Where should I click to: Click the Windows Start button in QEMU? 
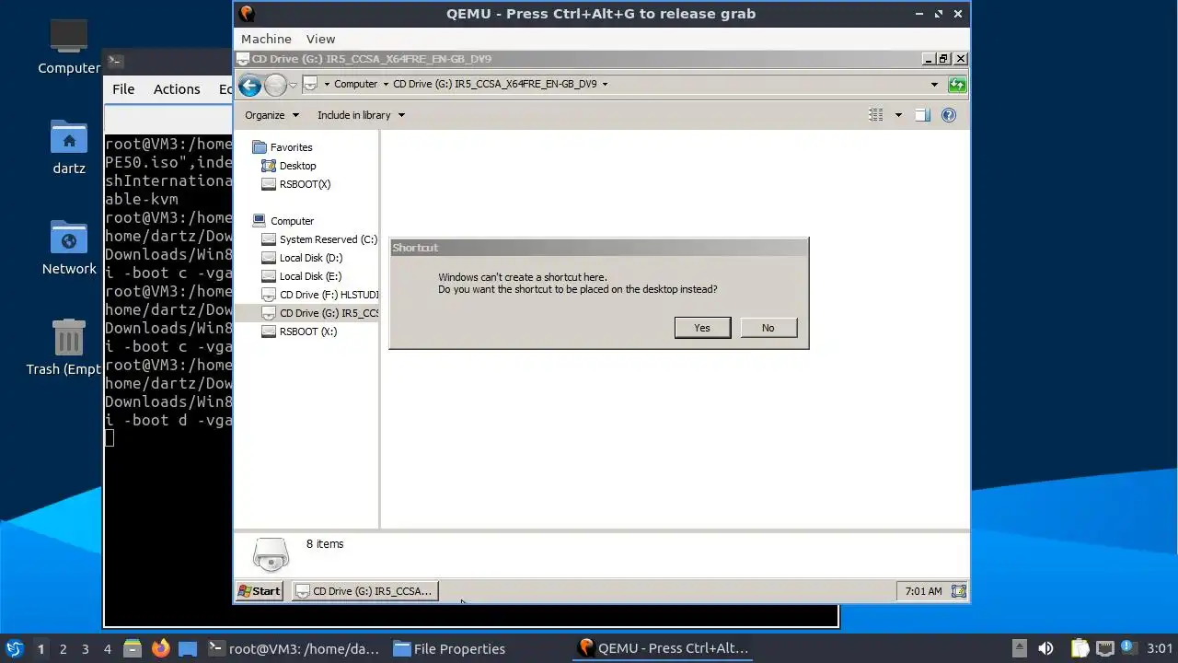260,591
